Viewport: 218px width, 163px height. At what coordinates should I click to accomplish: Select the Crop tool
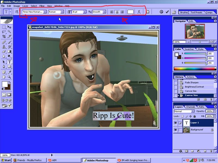4,36
